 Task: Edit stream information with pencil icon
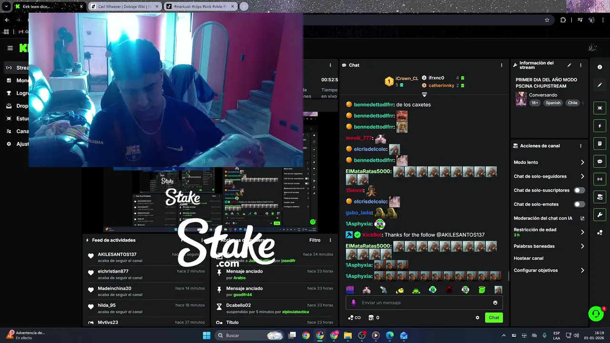click(569, 65)
